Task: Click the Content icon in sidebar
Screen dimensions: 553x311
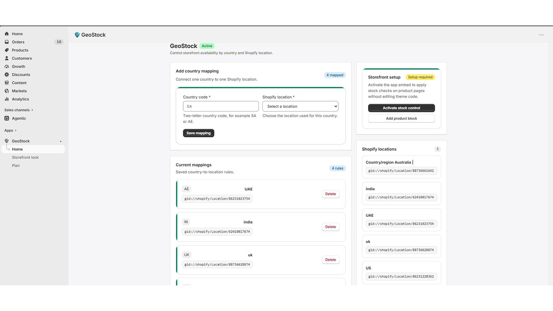Action: click(x=7, y=83)
